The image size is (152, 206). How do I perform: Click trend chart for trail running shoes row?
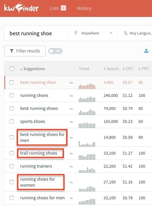87,157
